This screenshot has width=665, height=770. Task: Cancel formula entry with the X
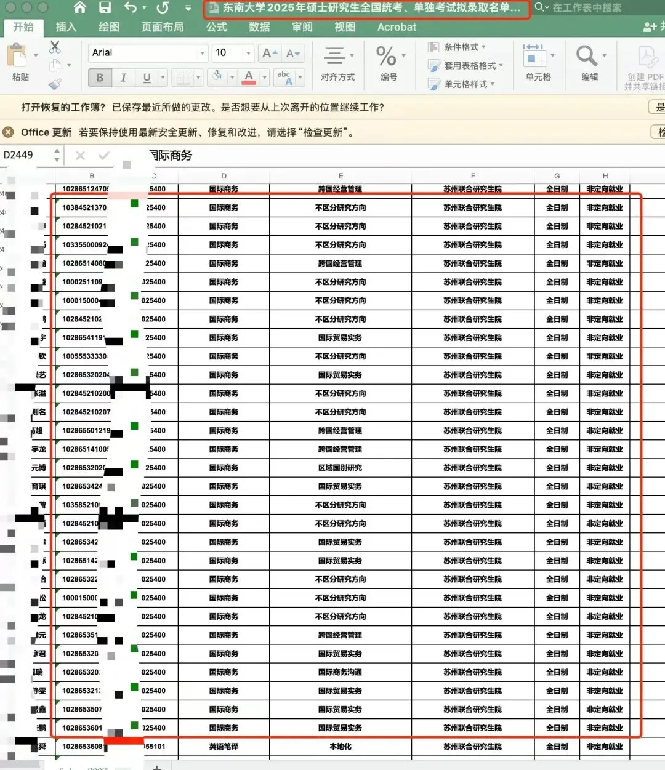80,156
